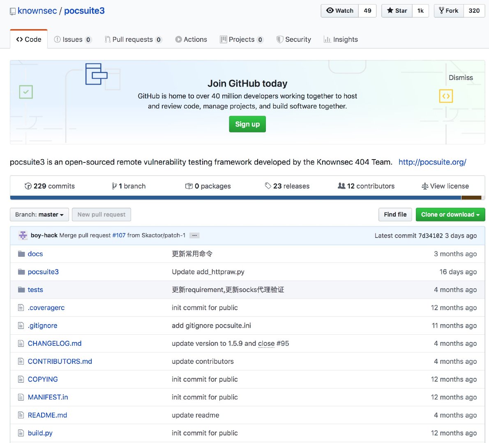This screenshot has height=443, width=489.
Task: Dismiss the Join GitHub banner
Action: [x=461, y=78]
